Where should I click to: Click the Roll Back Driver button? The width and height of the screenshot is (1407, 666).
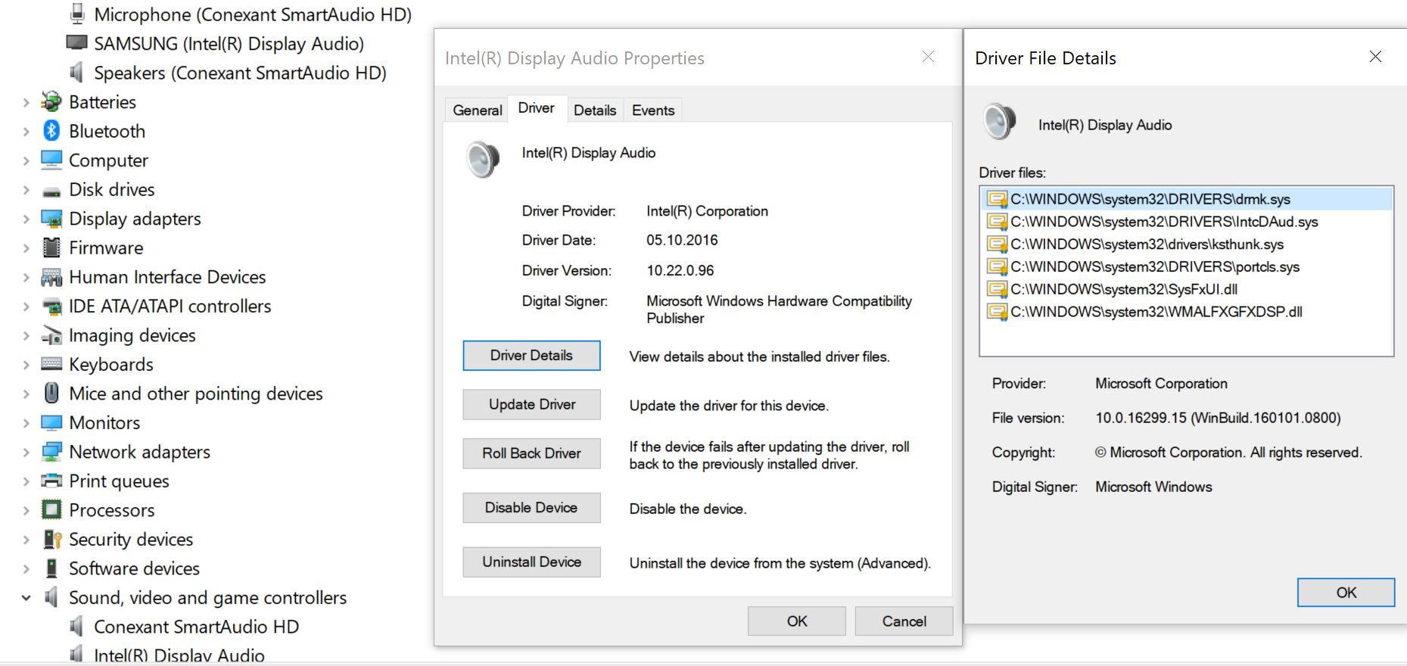click(x=531, y=453)
